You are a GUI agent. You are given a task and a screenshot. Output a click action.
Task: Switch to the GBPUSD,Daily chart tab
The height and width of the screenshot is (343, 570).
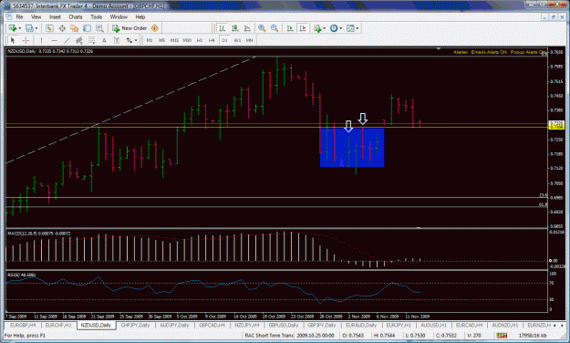pos(284,325)
